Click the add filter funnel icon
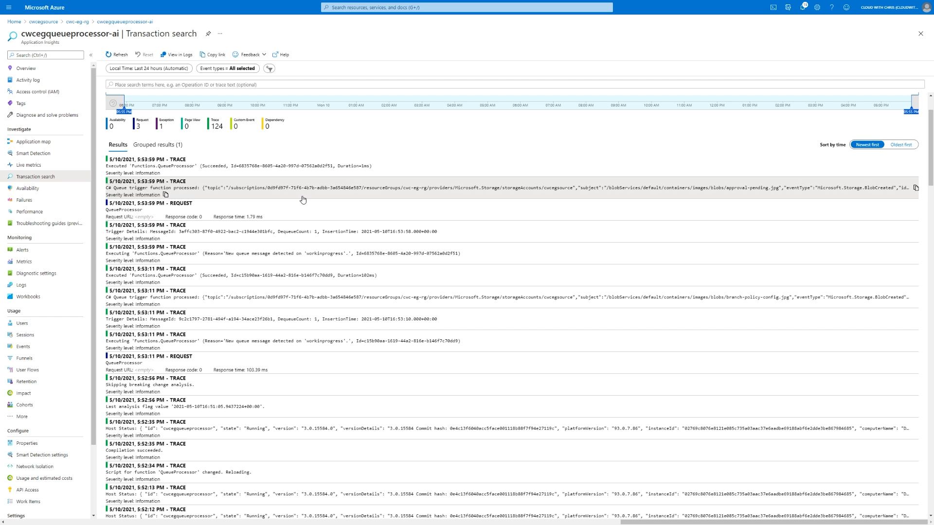 coord(269,69)
